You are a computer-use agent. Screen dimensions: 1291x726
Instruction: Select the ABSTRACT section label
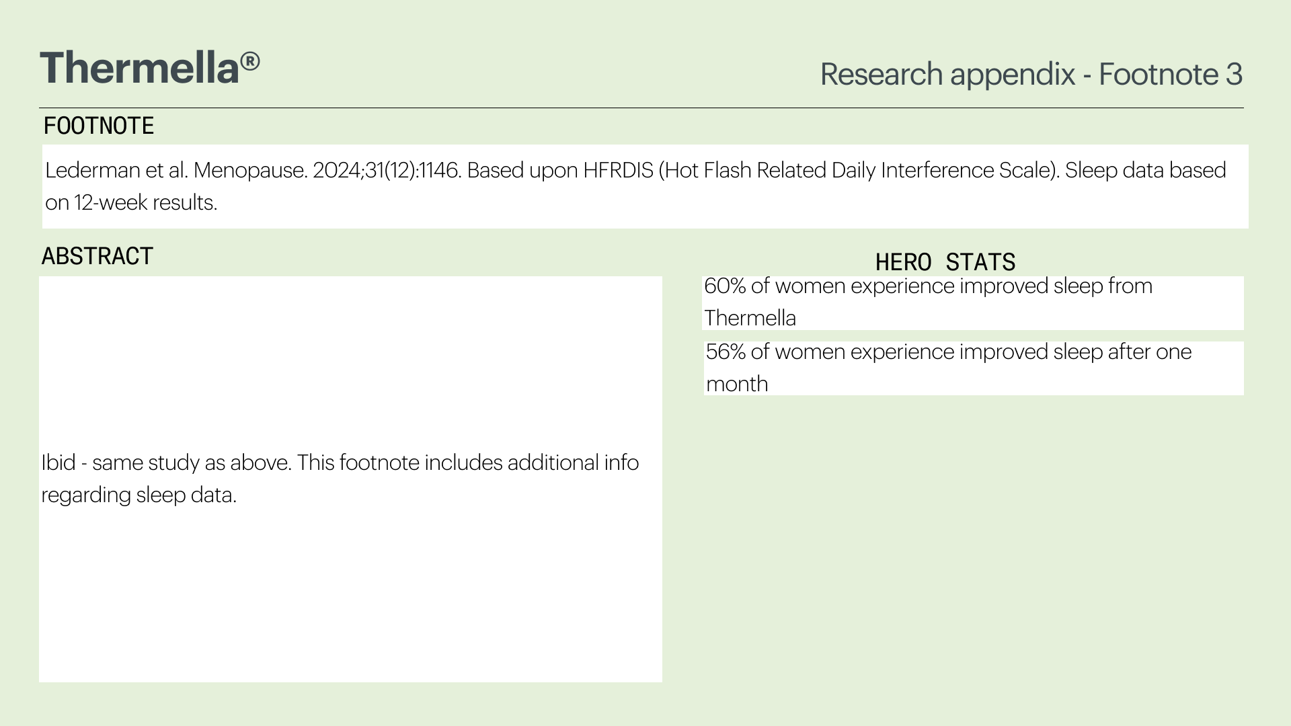point(97,256)
